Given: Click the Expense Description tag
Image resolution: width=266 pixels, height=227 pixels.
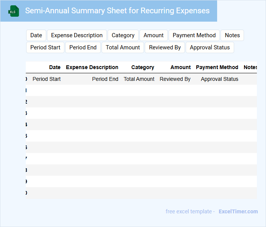Looking at the screenshot, I should pyautogui.click(x=77, y=35).
